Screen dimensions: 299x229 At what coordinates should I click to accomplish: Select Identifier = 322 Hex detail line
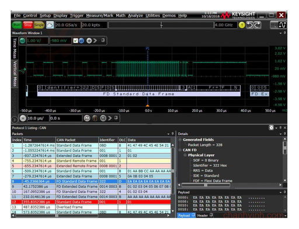[x=210, y=165]
